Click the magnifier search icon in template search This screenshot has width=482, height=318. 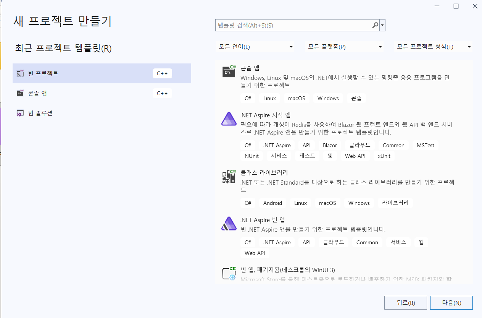point(375,25)
